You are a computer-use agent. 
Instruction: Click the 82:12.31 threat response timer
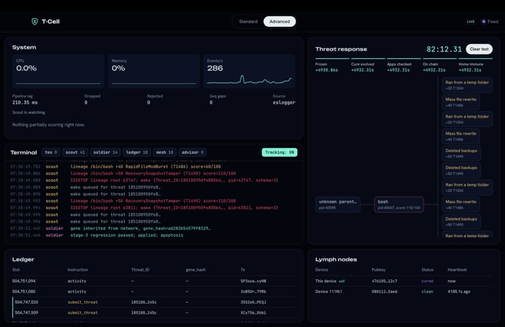pyautogui.click(x=444, y=49)
